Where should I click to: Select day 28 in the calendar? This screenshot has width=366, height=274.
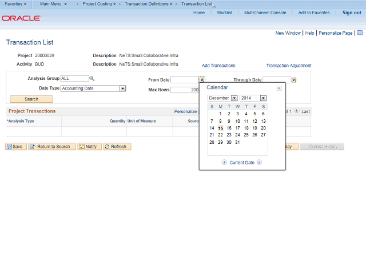pyautogui.click(x=212, y=142)
